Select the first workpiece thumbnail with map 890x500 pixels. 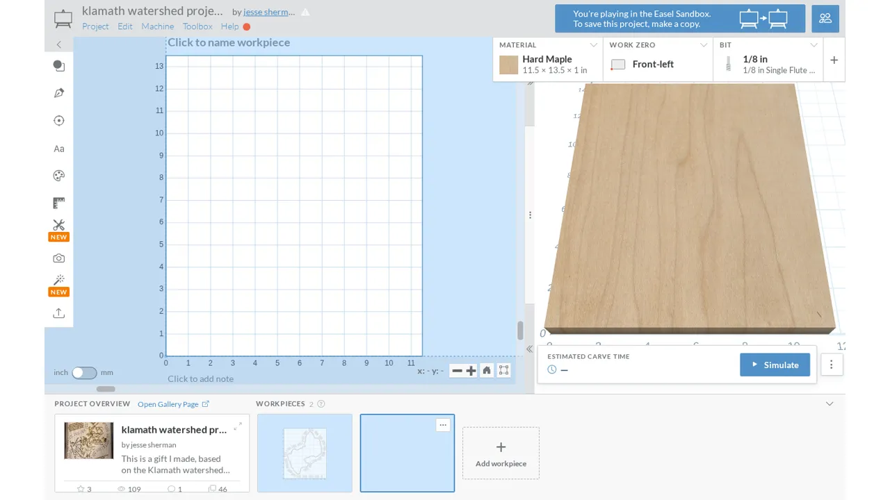coord(305,453)
